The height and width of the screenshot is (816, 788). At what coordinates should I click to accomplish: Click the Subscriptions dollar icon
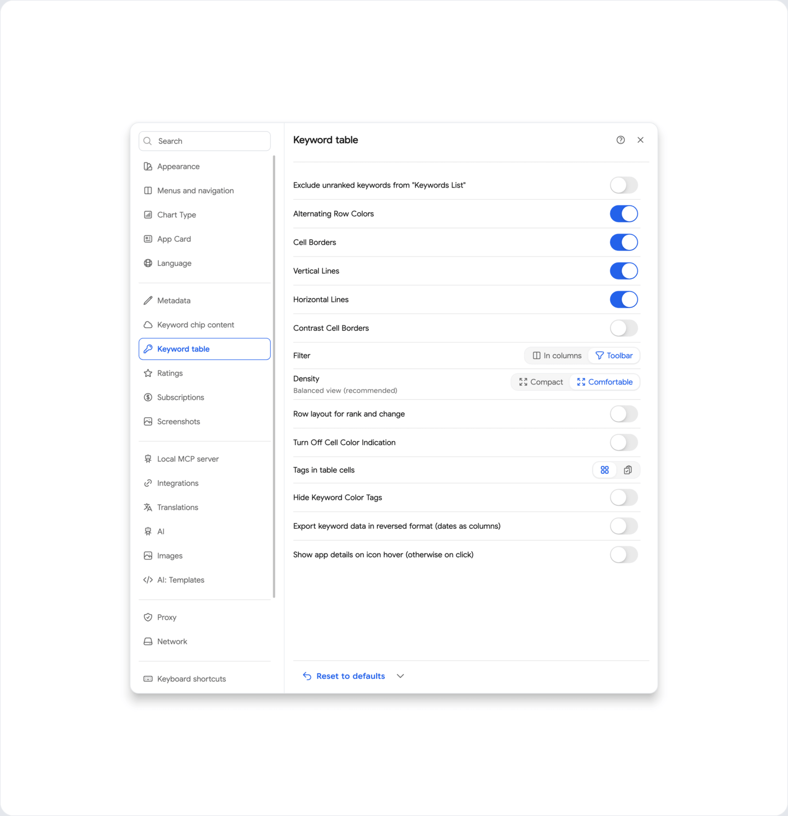(x=148, y=398)
